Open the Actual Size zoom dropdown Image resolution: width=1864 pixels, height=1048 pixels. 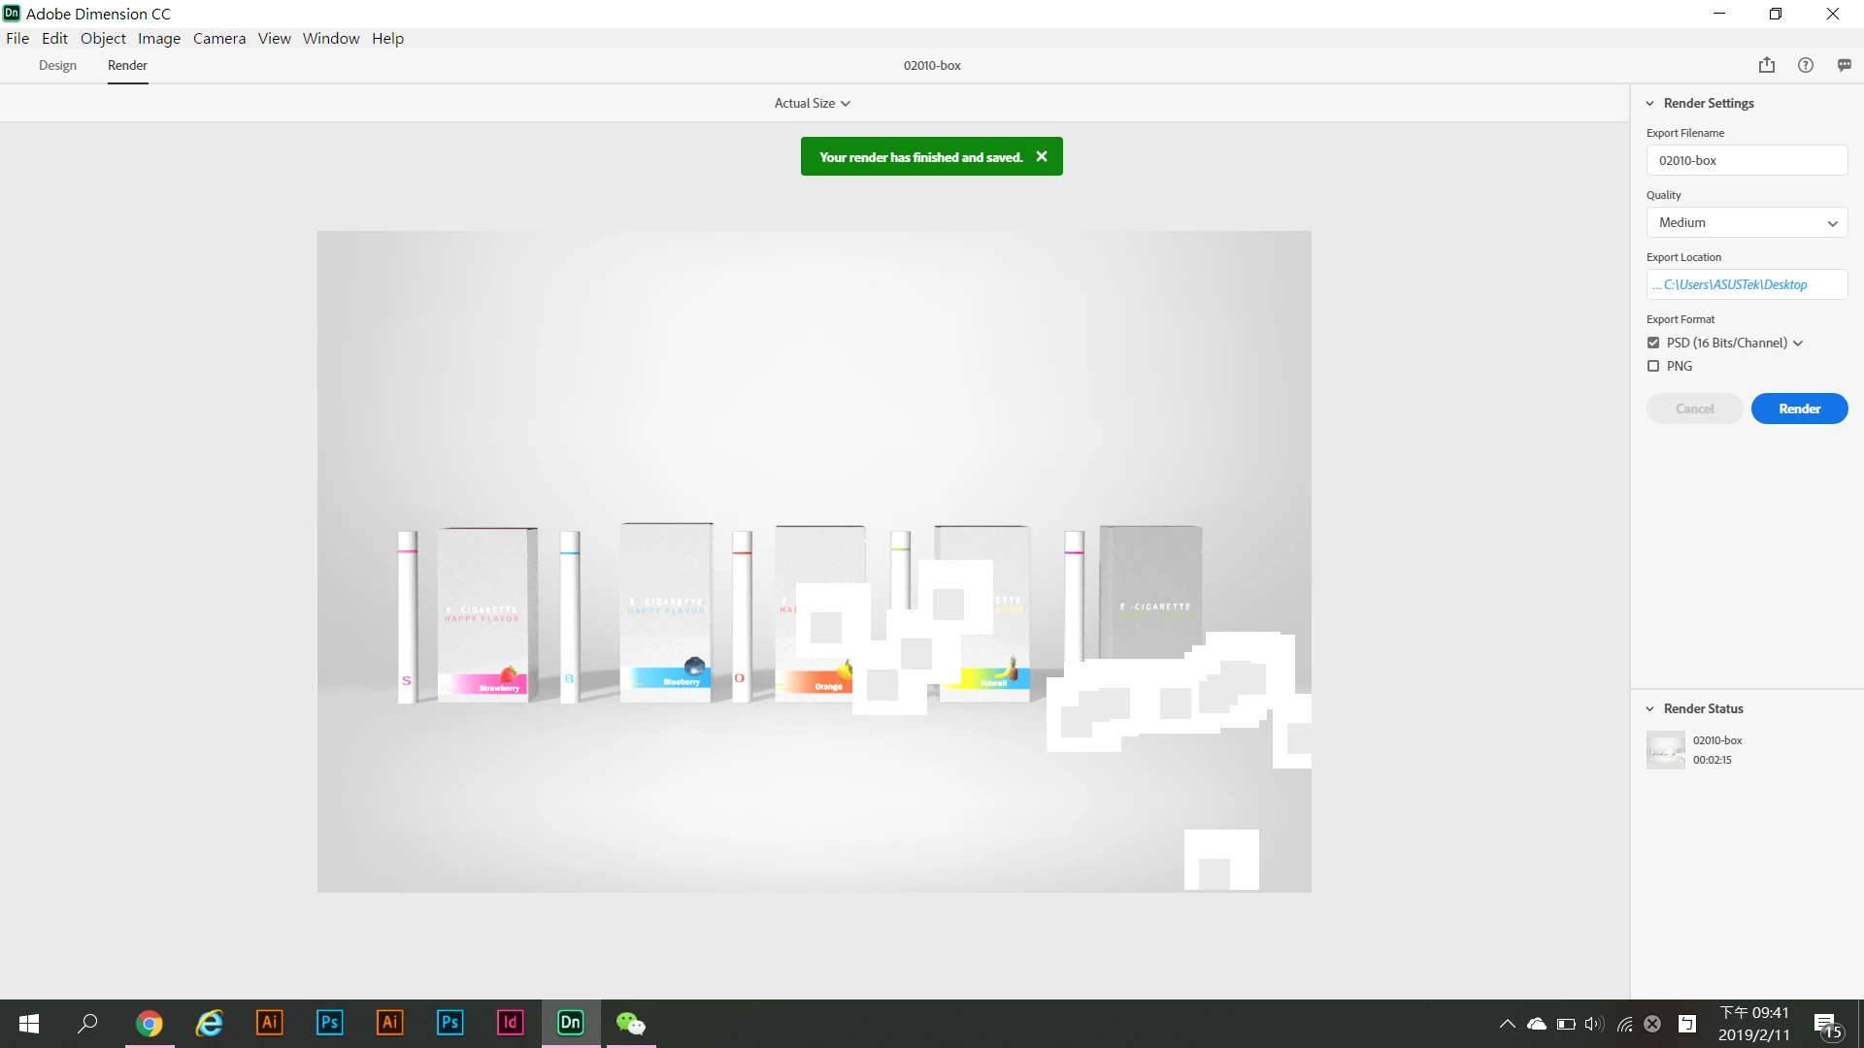coord(812,103)
